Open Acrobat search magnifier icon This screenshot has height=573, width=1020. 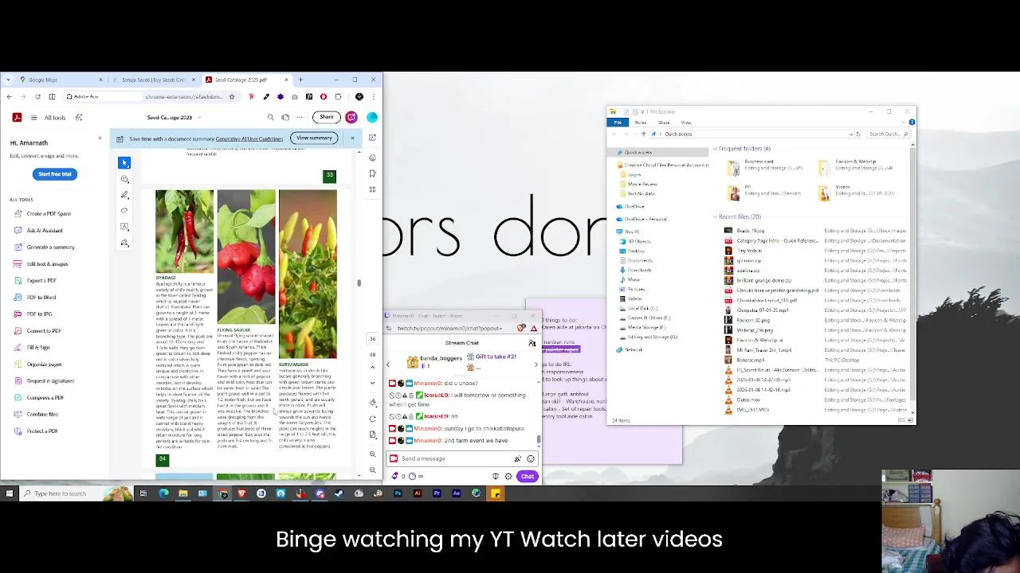pos(270,118)
